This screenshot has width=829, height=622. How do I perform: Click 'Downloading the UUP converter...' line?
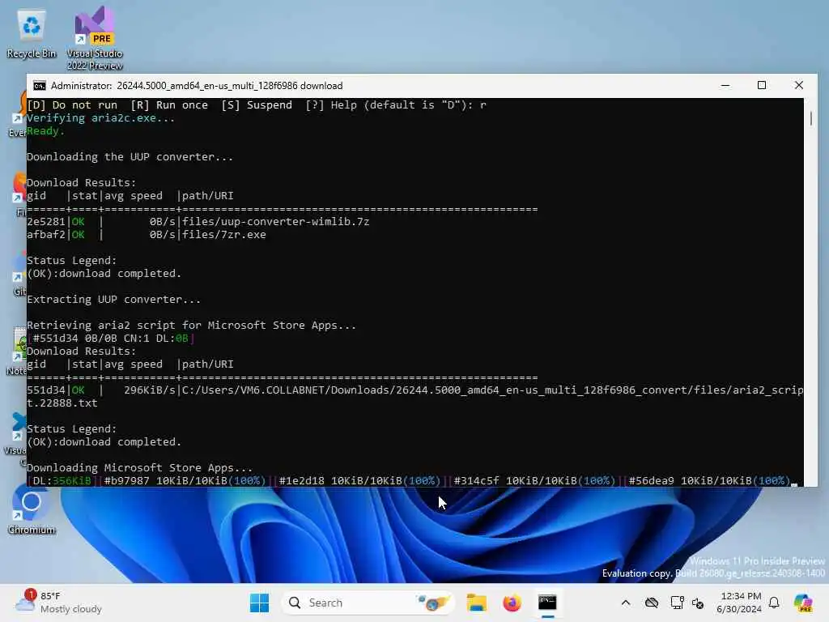click(130, 157)
